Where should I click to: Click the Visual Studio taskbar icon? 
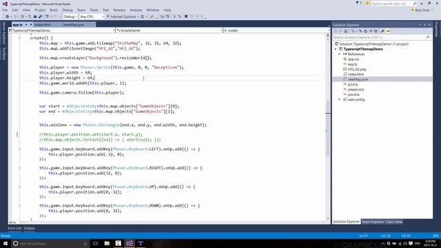pyautogui.click(x=130, y=243)
